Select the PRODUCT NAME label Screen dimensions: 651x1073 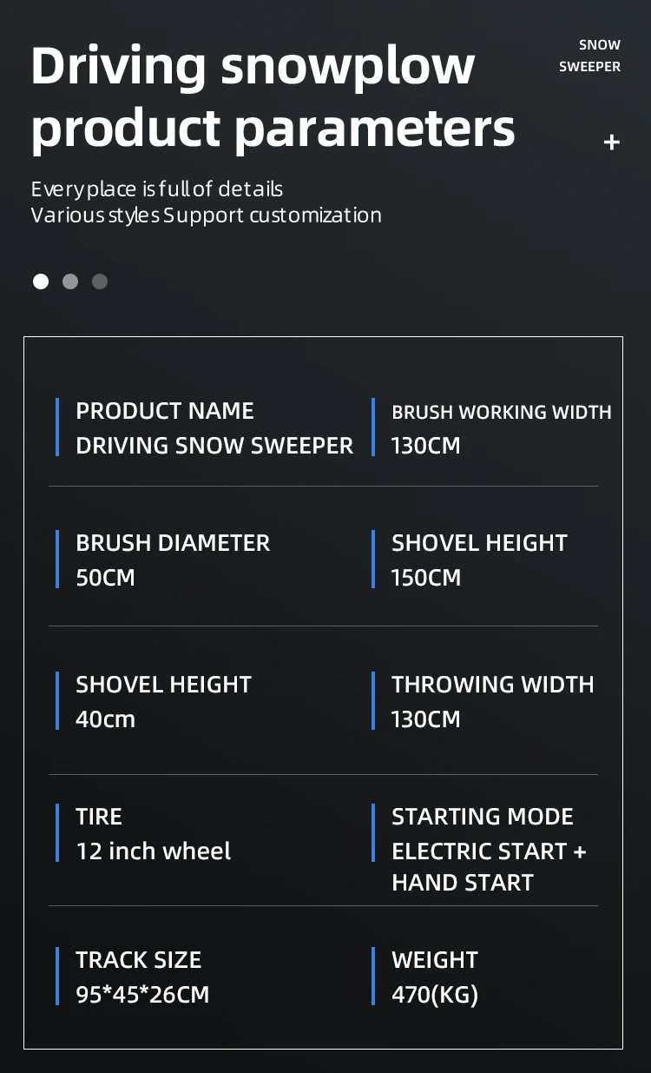click(165, 411)
